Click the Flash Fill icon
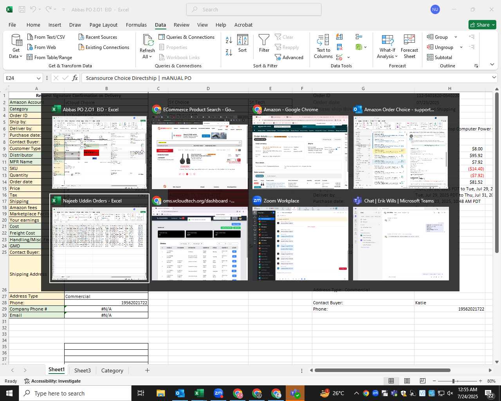 point(339,37)
